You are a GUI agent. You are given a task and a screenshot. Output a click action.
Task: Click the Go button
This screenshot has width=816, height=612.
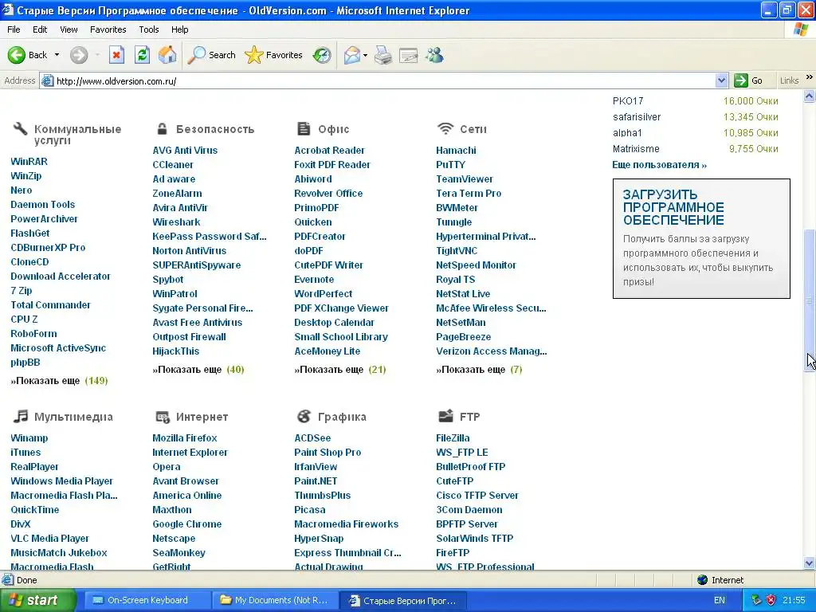pos(749,80)
